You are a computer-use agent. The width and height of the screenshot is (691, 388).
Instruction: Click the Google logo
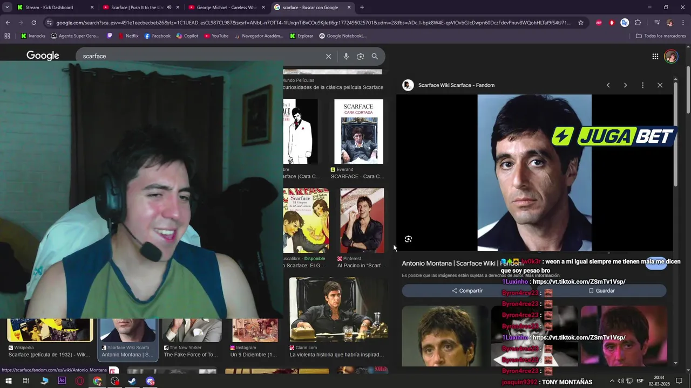point(43,56)
